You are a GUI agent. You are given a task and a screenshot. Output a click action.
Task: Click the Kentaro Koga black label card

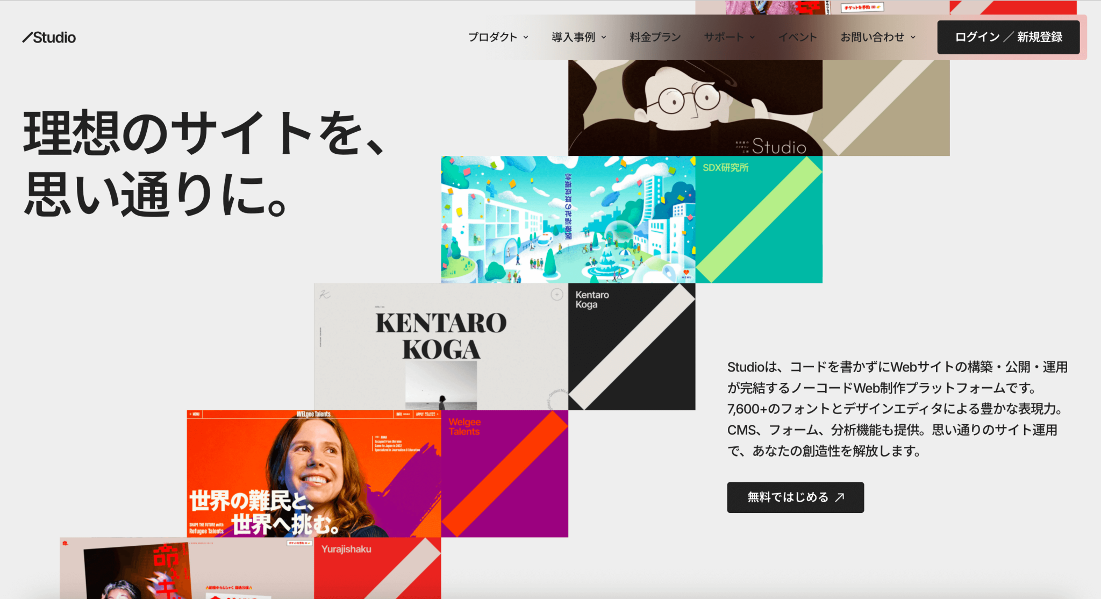(x=632, y=347)
